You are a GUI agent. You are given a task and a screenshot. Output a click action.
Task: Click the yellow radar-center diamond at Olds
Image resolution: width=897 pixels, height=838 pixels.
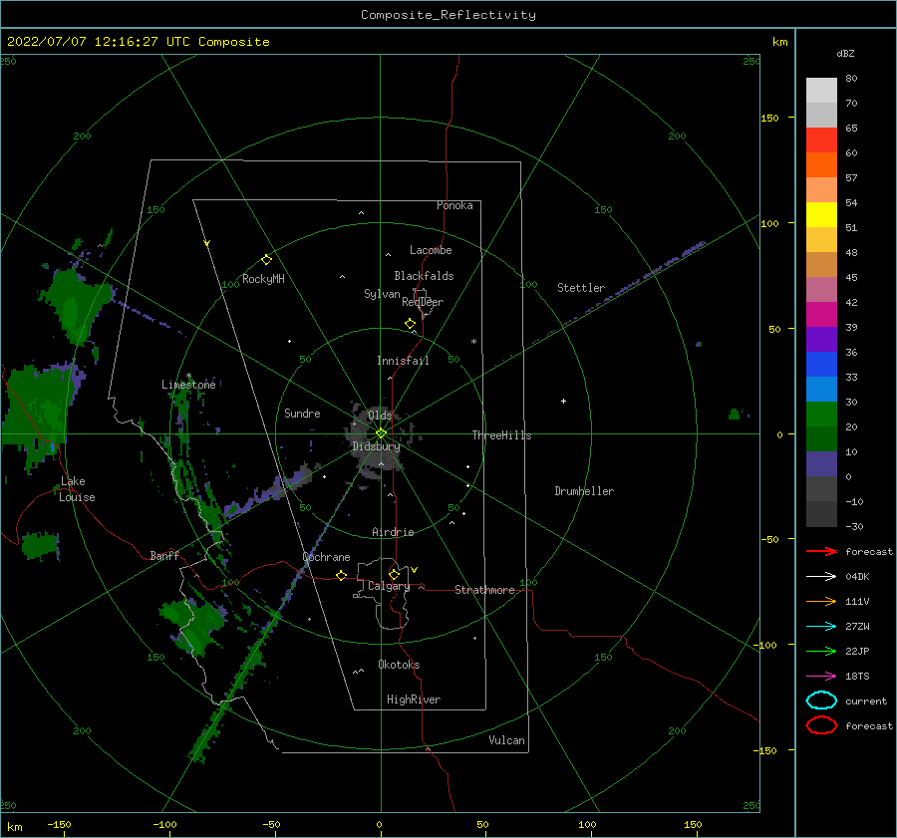(x=381, y=433)
